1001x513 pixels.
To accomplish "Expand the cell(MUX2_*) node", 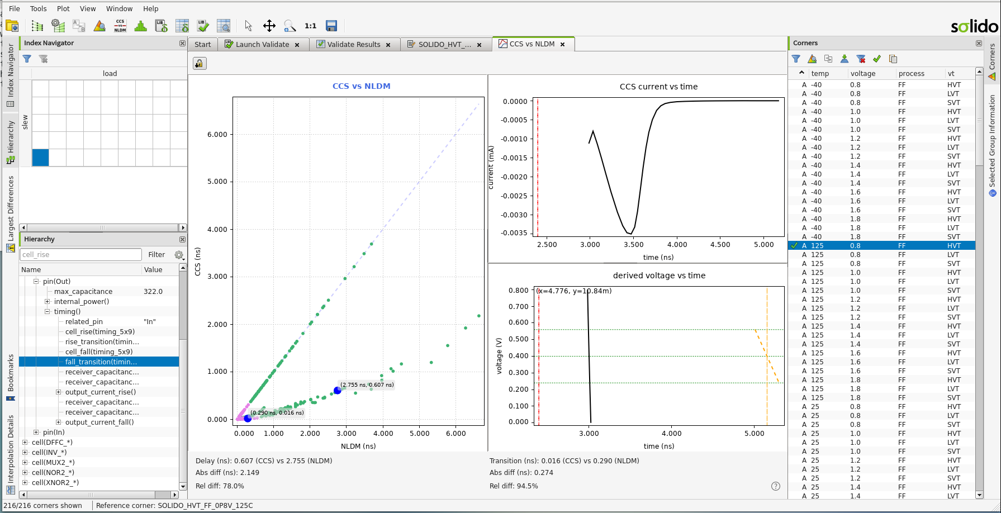I will (x=25, y=463).
